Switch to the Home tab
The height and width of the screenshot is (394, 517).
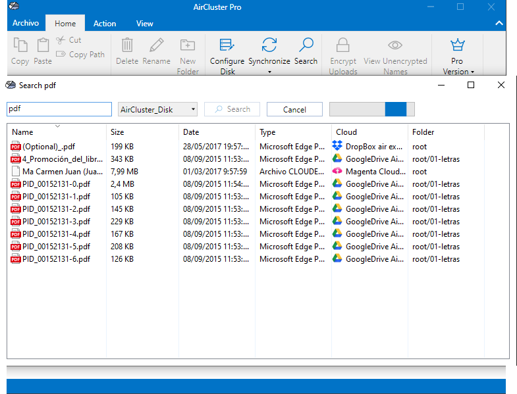(65, 24)
